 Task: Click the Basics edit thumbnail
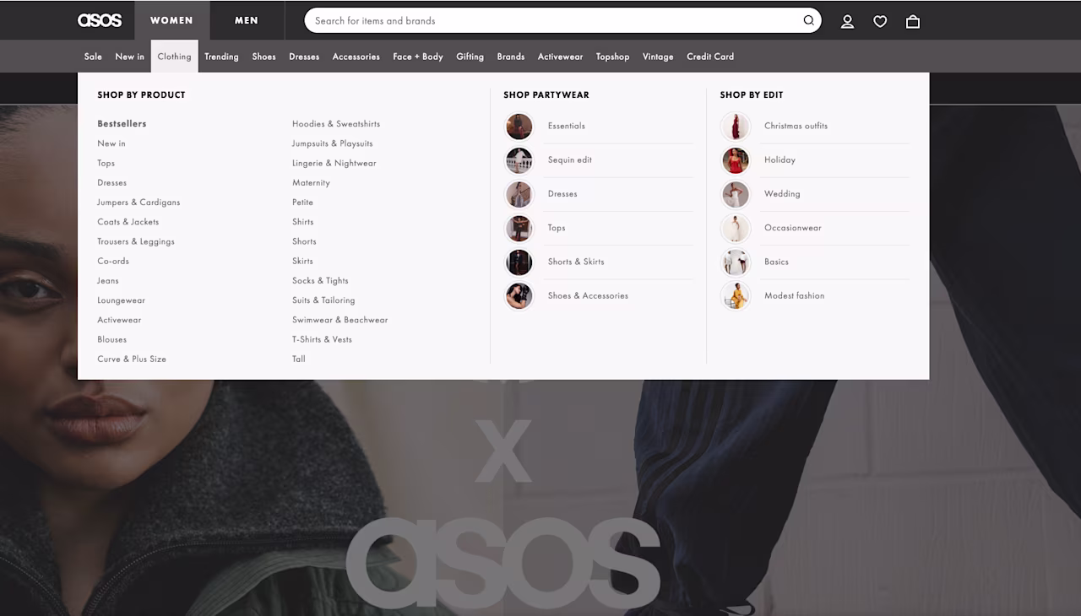[736, 262]
